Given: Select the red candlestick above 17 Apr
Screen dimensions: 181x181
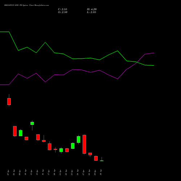Looking at the screenshot, I should tap(50, 147).
